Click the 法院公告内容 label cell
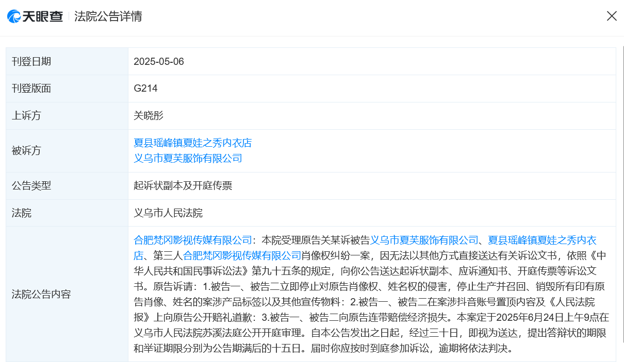Image resolution: width=624 pixels, height=362 pixels. (67, 294)
